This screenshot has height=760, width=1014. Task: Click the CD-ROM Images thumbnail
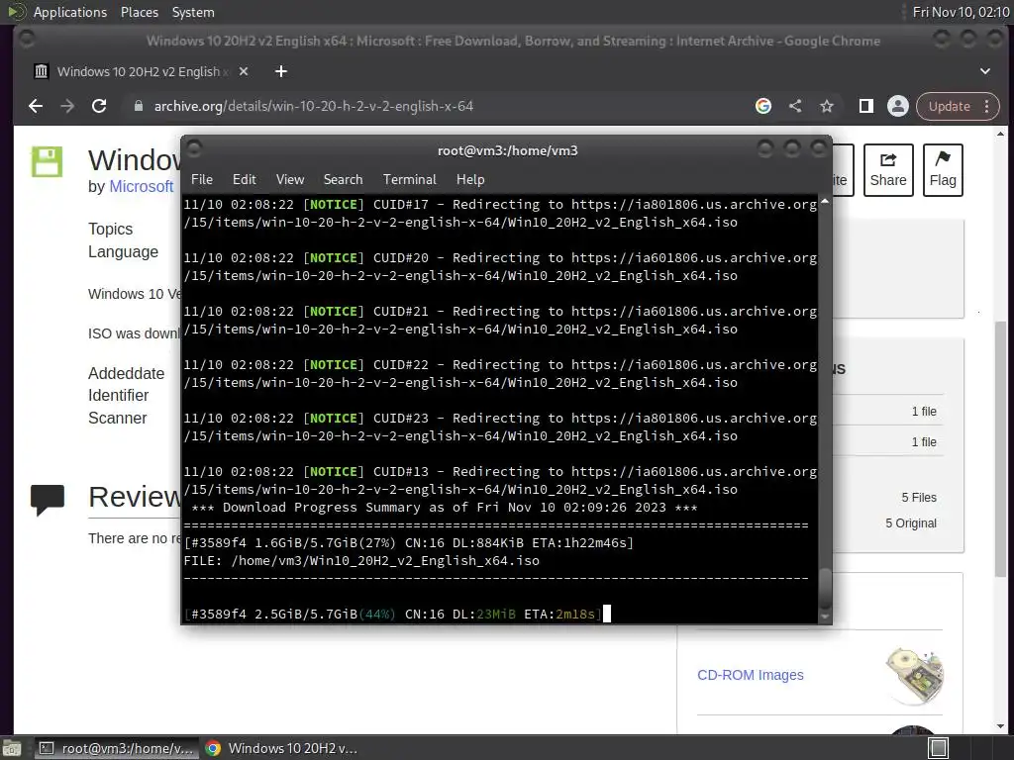[x=916, y=675]
